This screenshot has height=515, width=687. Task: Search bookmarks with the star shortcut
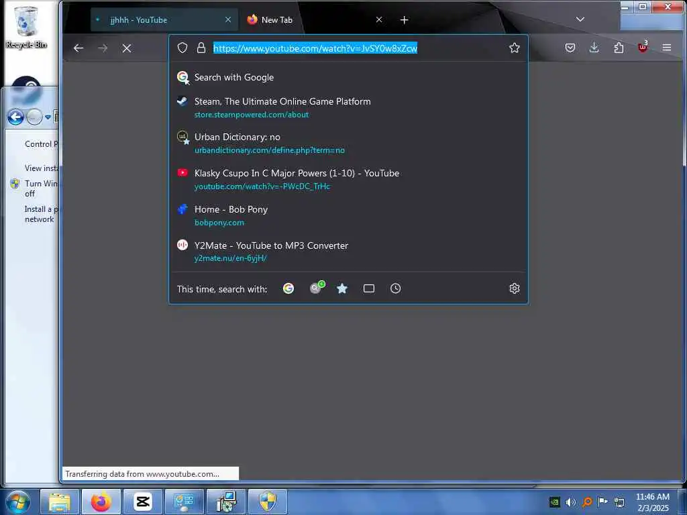342,288
